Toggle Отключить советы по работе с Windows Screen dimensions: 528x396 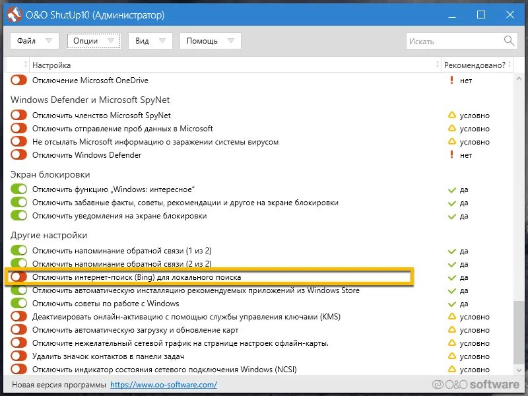click(x=18, y=303)
